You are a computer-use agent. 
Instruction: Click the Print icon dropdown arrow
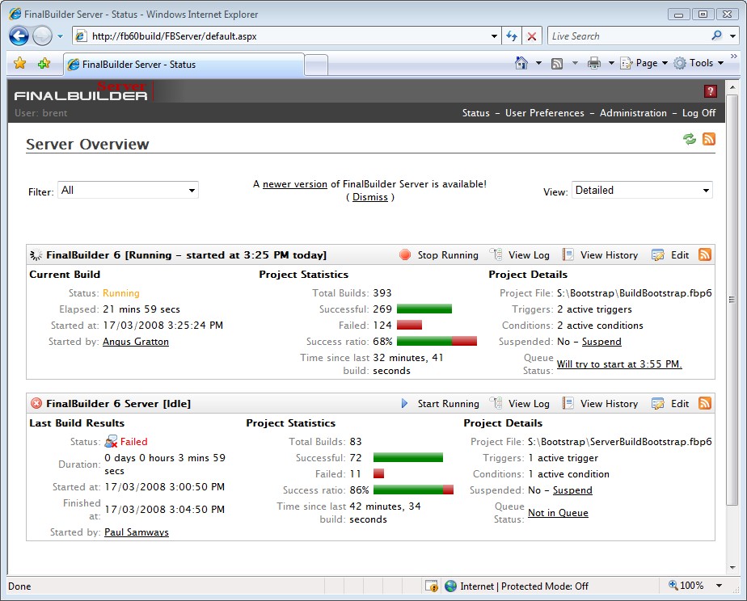[610, 63]
